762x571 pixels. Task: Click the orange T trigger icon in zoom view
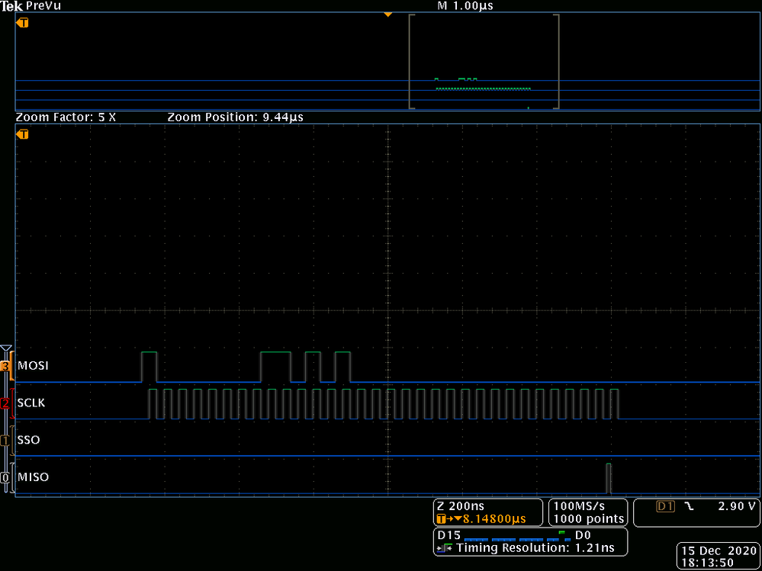pyautogui.click(x=21, y=134)
